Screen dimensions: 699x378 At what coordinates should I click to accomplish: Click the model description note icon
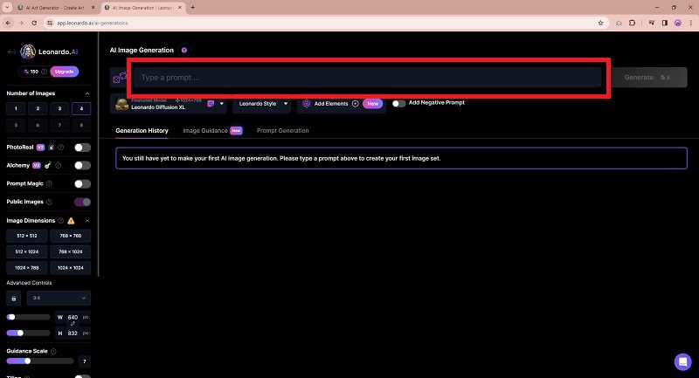coord(211,104)
